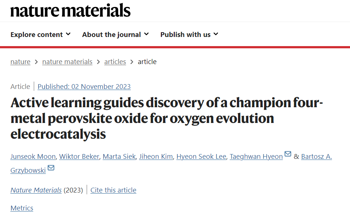The height and width of the screenshot is (217, 350).
Task: Open the Published: 02 November 2023 link
Action: 84,86
